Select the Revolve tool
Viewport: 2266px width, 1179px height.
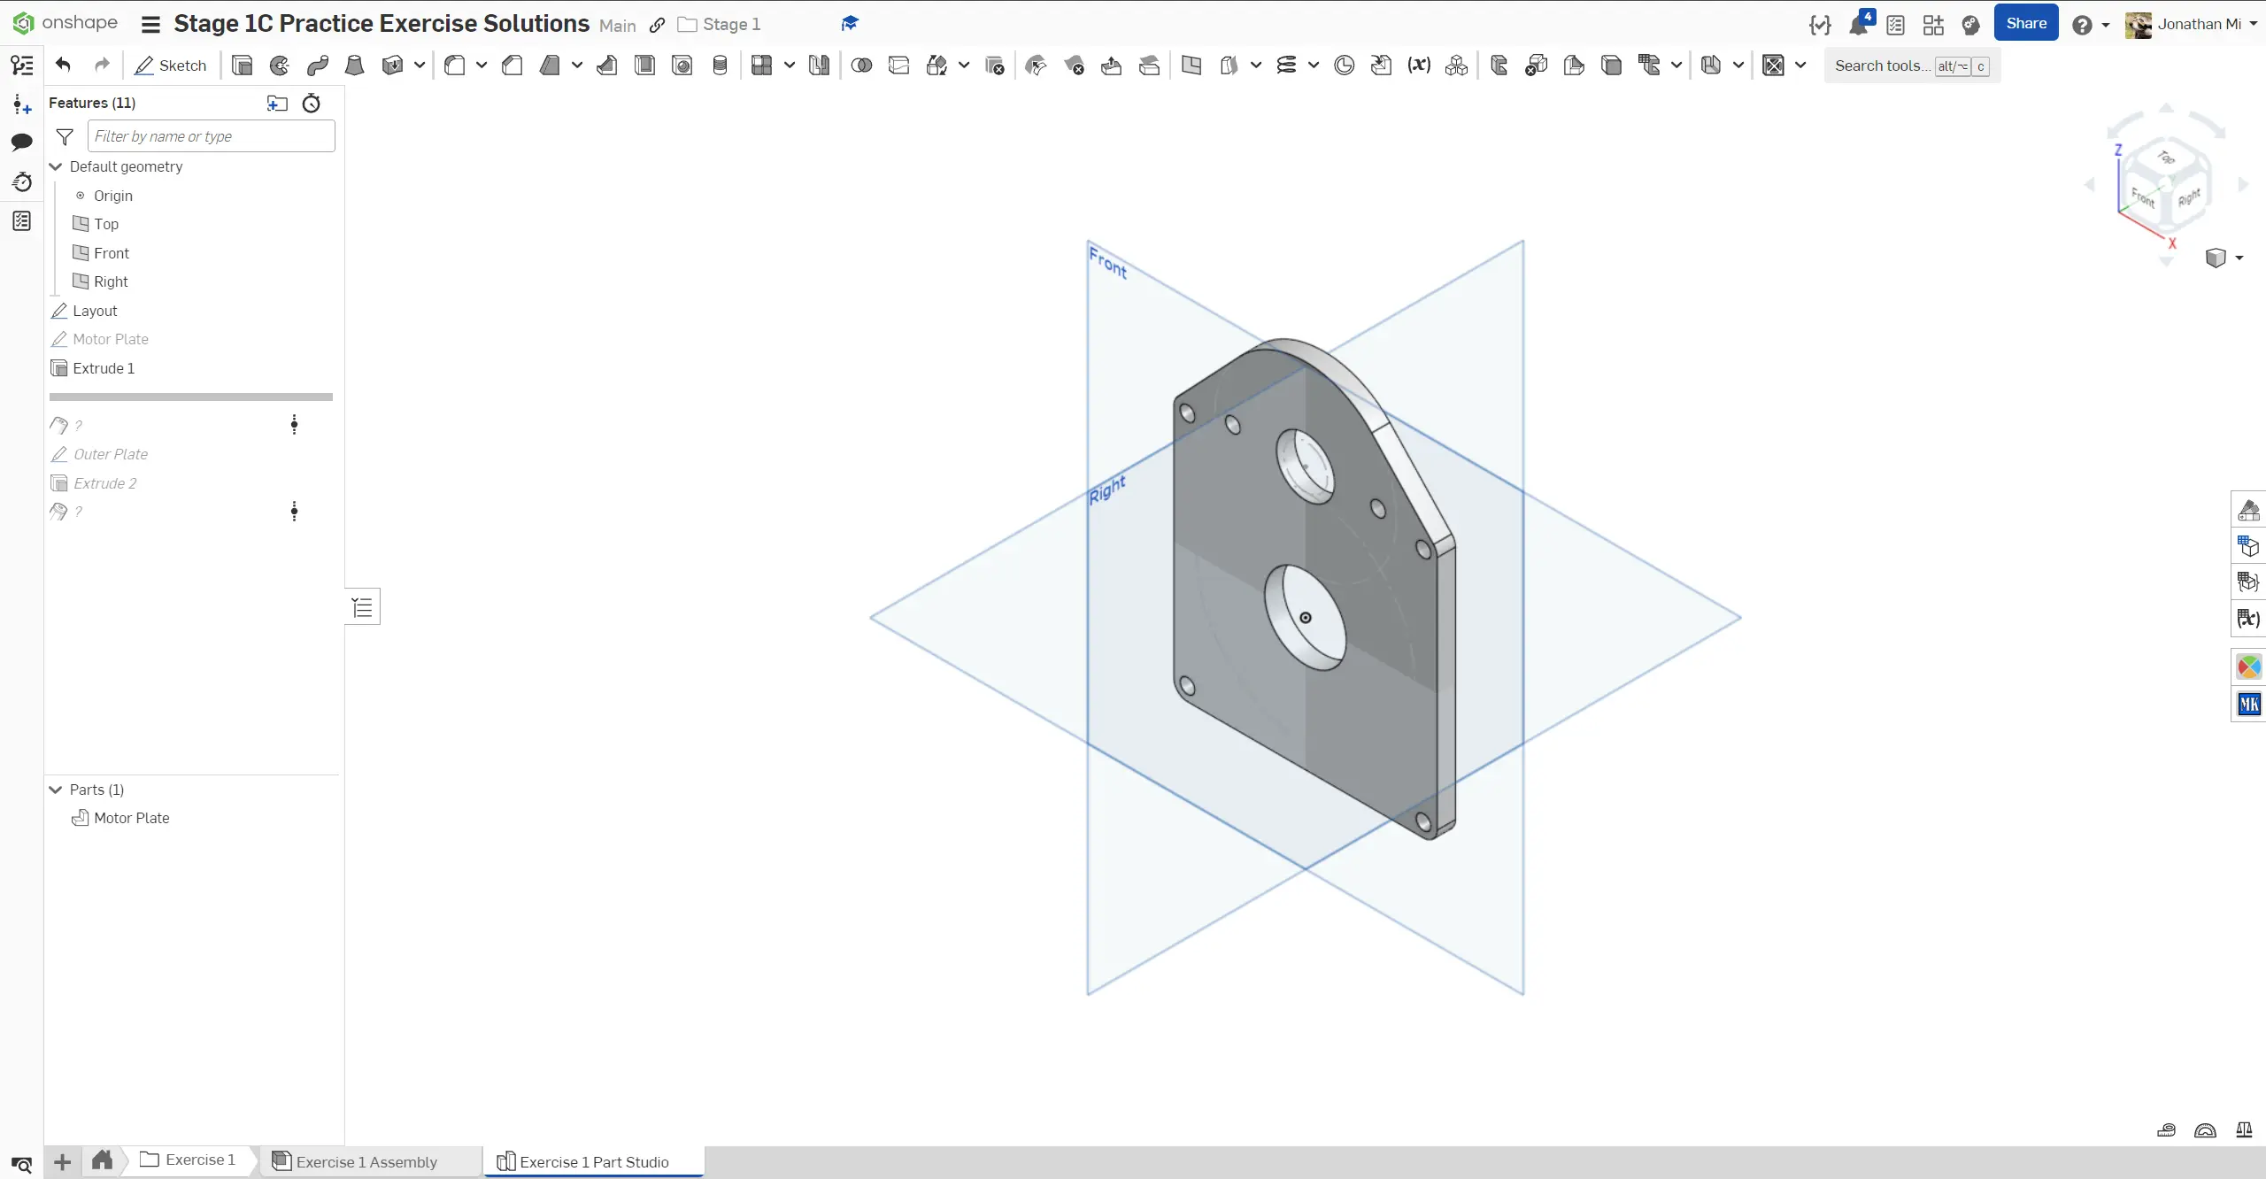click(x=280, y=65)
